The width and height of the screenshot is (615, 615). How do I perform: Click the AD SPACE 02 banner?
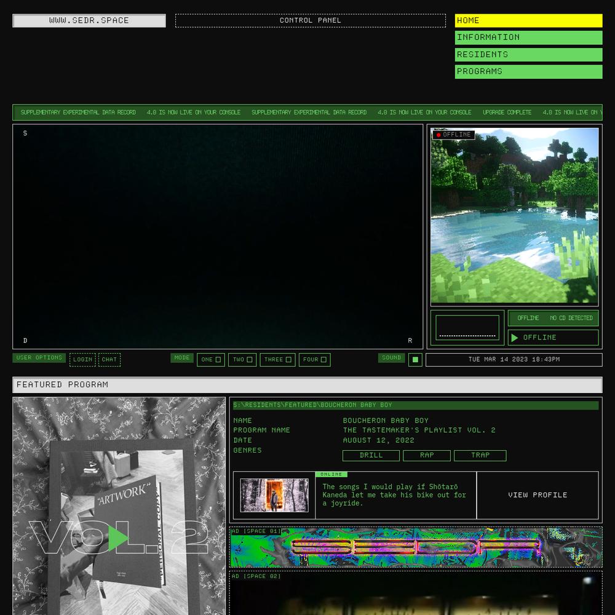click(x=416, y=593)
